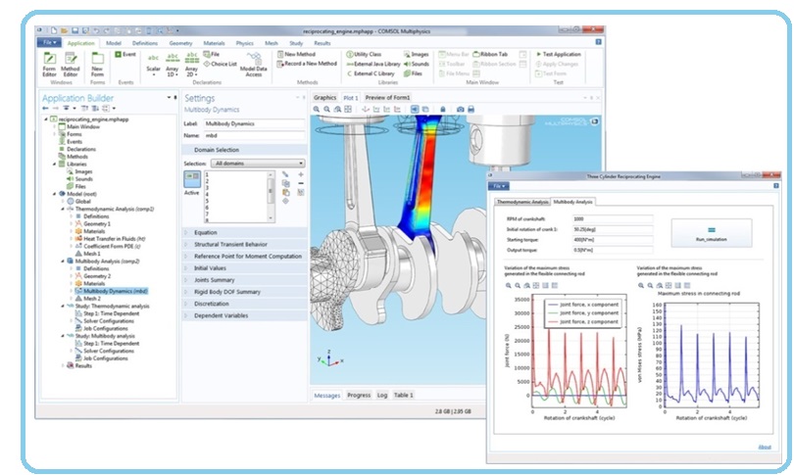Click Run_simulation in the engine app window
The width and height of the screenshot is (794, 475).
tap(711, 233)
